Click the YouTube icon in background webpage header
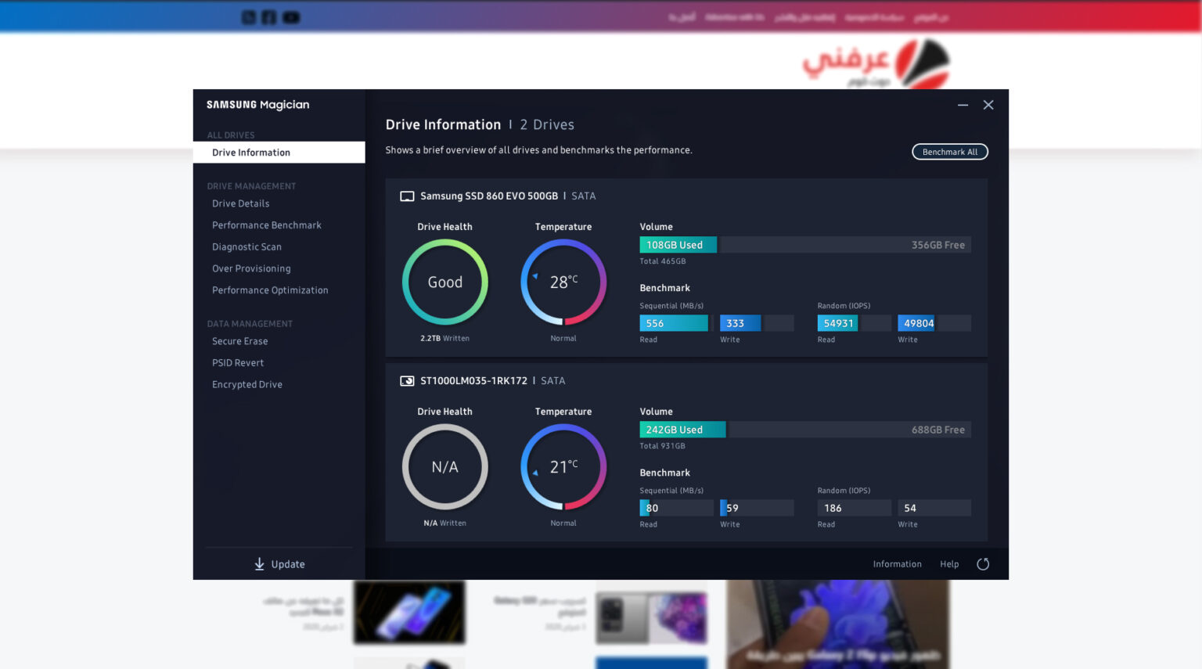Image resolution: width=1202 pixels, height=669 pixels. pyautogui.click(x=291, y=17)
